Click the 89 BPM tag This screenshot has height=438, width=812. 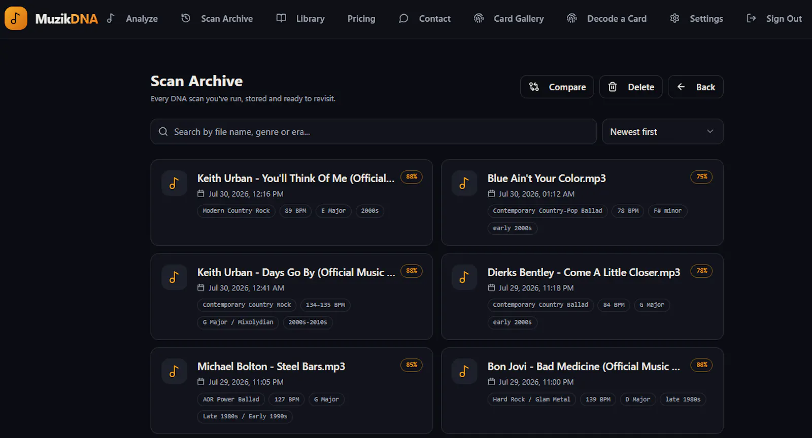coord(295,211)
